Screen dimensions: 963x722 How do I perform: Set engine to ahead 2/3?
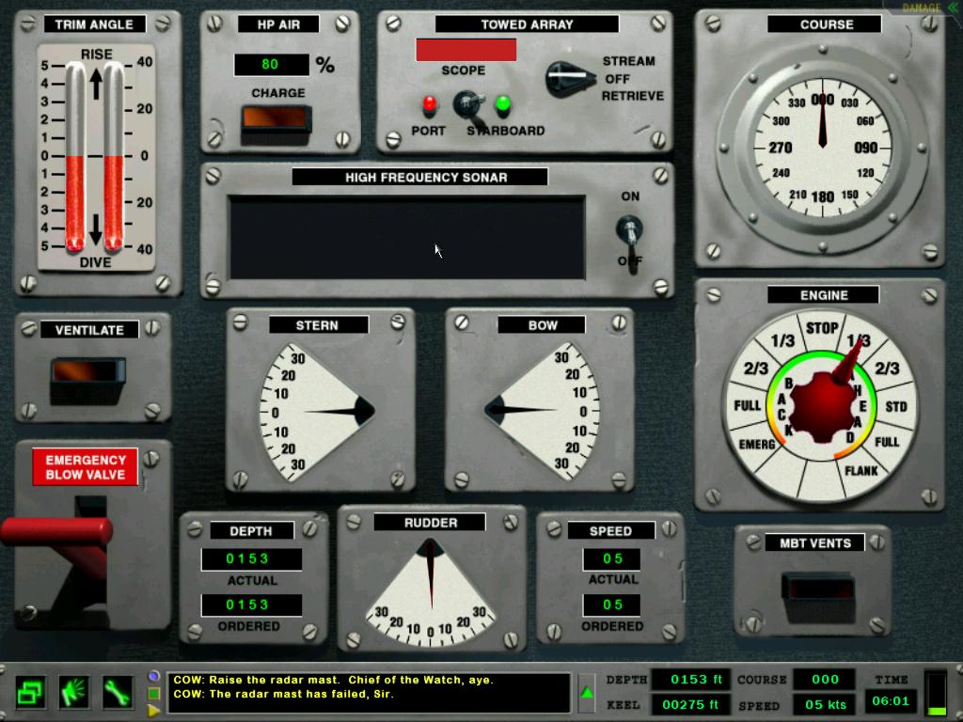click(887, 368)
